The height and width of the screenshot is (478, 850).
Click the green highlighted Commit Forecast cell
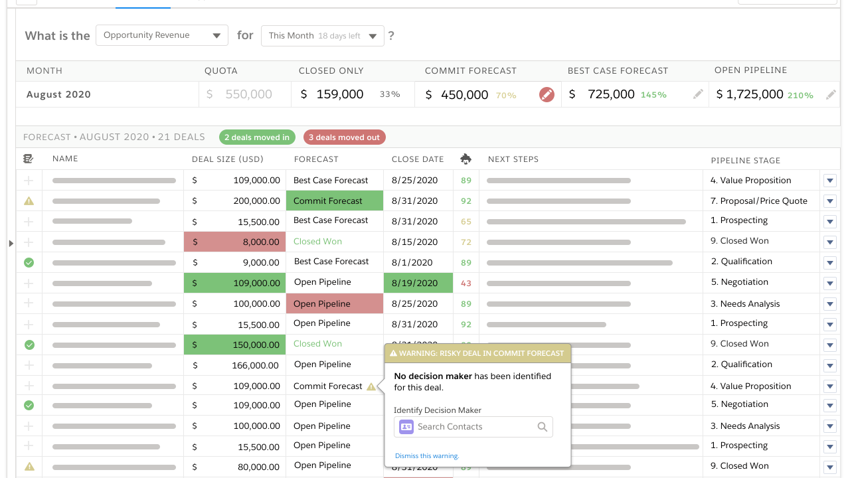pos(335,201)
